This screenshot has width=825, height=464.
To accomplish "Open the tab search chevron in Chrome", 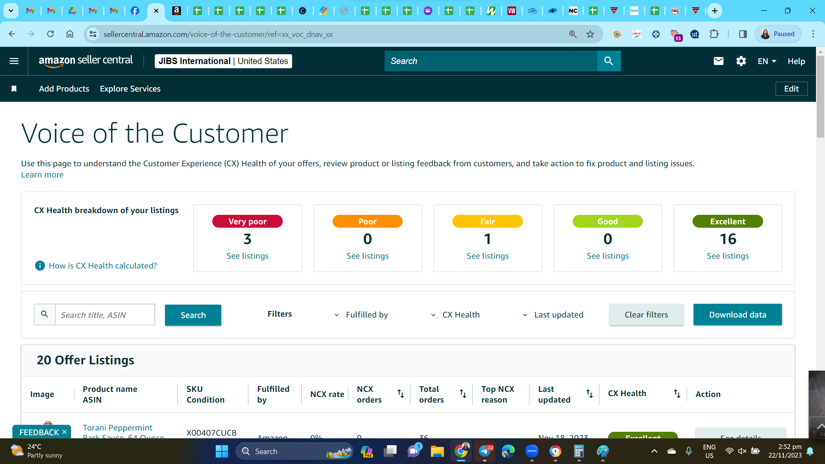I will 11,11.
